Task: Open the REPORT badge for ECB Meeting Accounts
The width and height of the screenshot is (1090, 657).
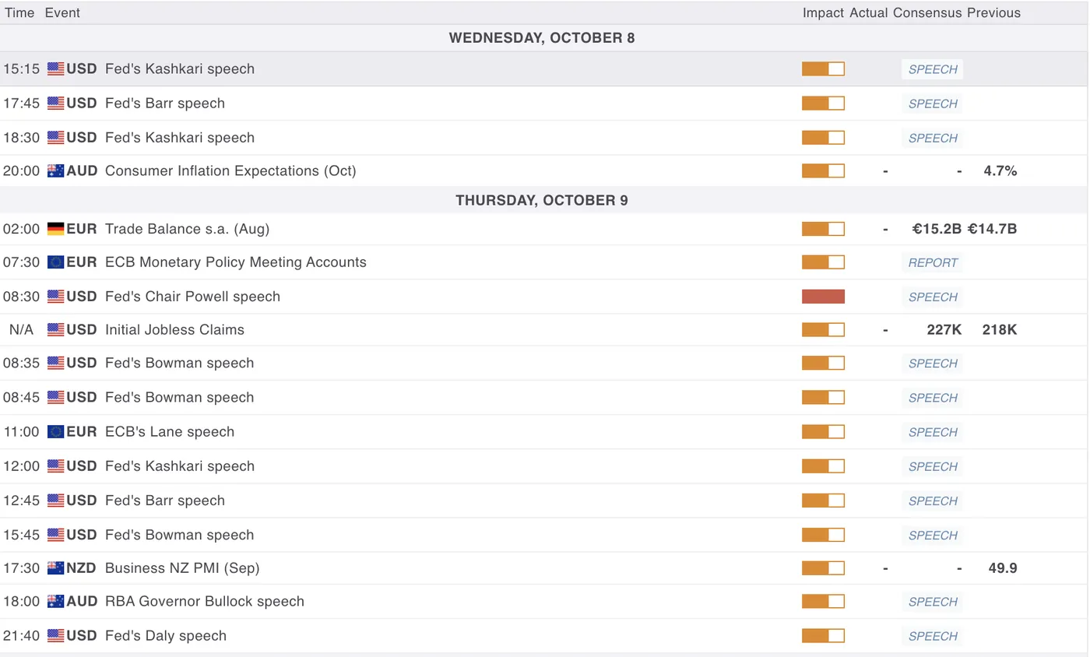Action: [933, 263]
